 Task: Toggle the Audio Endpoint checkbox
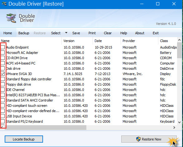3,47
